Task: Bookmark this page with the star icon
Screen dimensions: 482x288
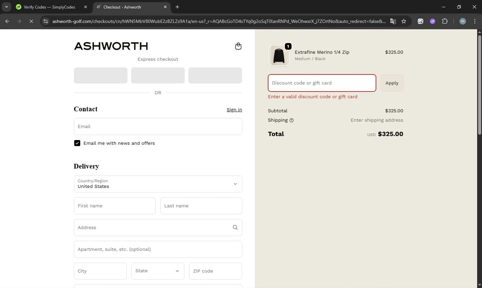Action: [404, 21]
